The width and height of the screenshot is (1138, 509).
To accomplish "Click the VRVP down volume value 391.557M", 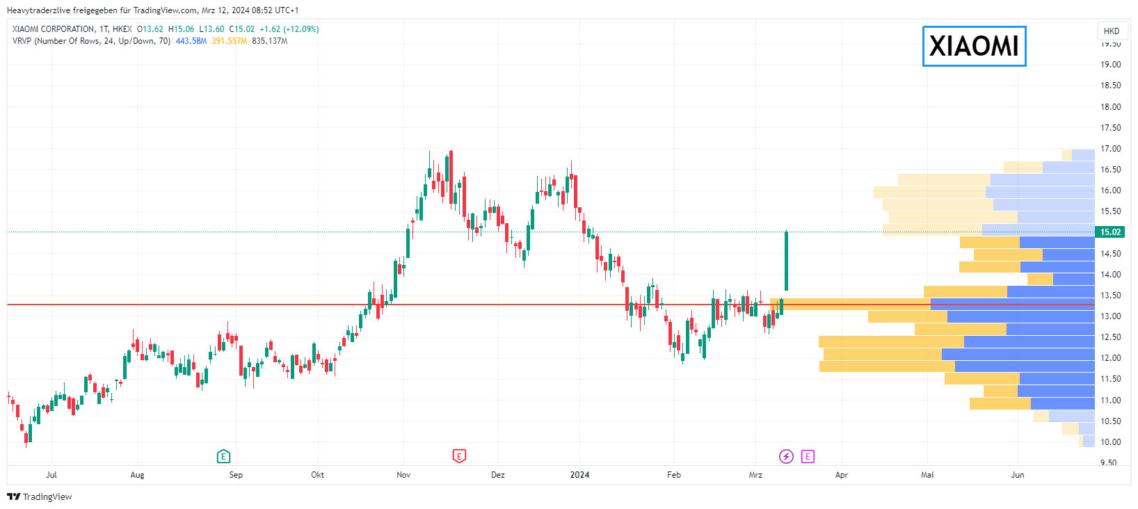I will pyautogui.click(x=230, y=41).
